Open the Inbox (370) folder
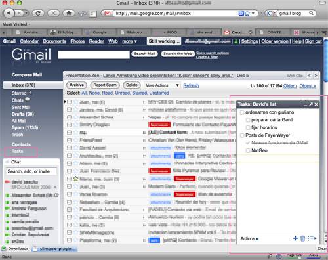This screenshot has height=260, width=328. click(x=24, y=85)
